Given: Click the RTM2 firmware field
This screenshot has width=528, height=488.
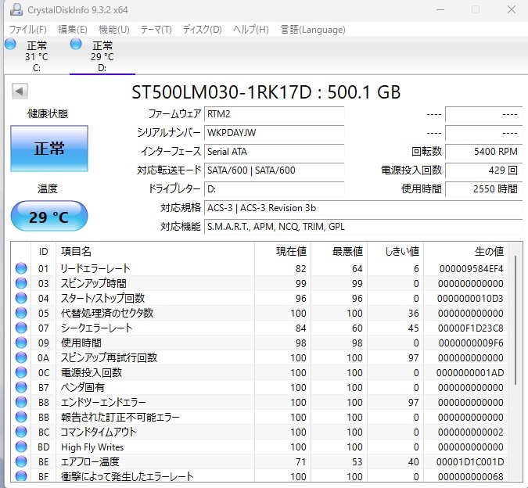Looking at the screenshot, I should [274, 114].
